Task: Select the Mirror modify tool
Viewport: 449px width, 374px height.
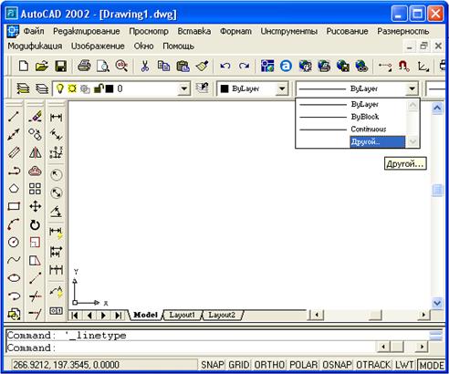Action: click(36, 152)
